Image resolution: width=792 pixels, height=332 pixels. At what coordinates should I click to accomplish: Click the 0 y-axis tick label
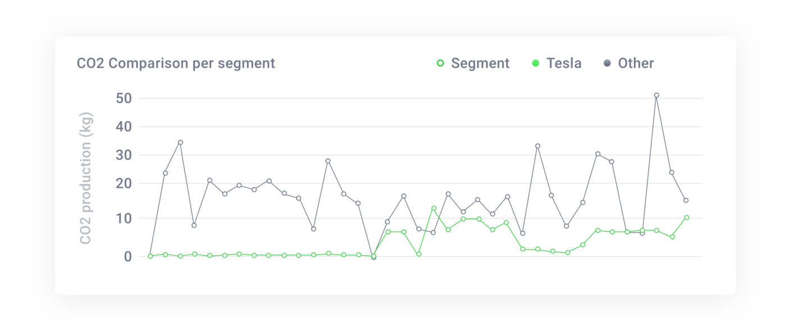coord(127,256)
